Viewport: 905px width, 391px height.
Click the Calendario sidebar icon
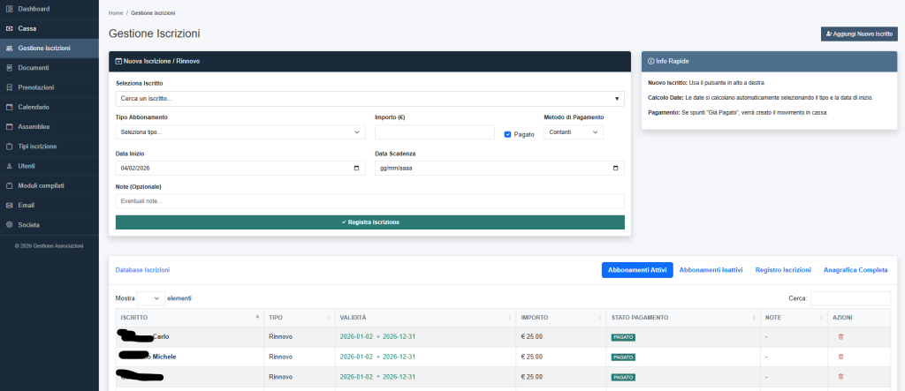(9, 107)
